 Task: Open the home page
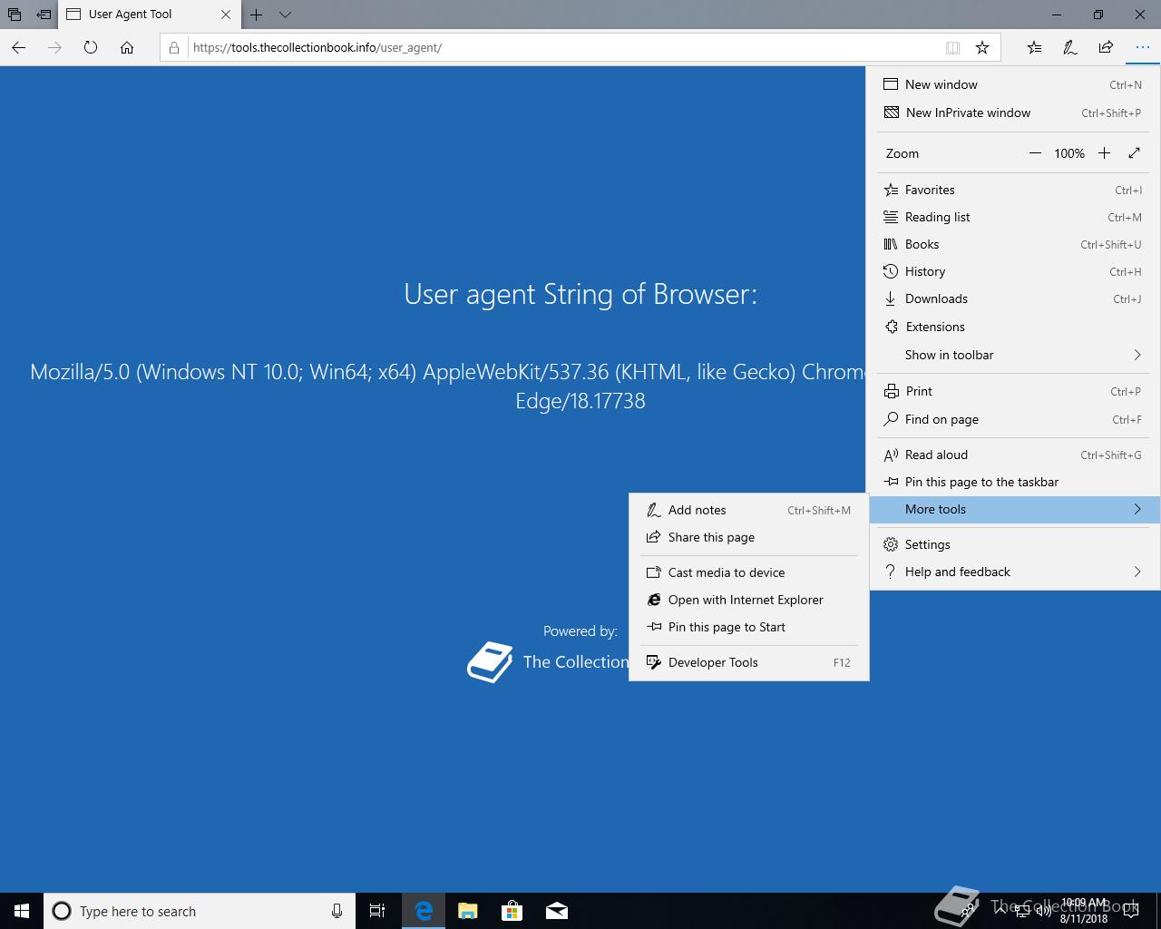click(x=127, y=47)
